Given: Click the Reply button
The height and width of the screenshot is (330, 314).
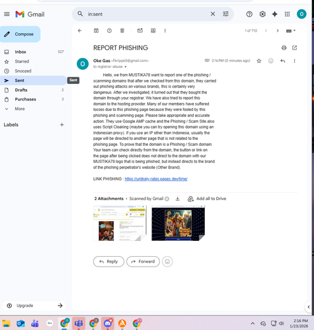Looking at the screenshot, I should click(108, 261).
